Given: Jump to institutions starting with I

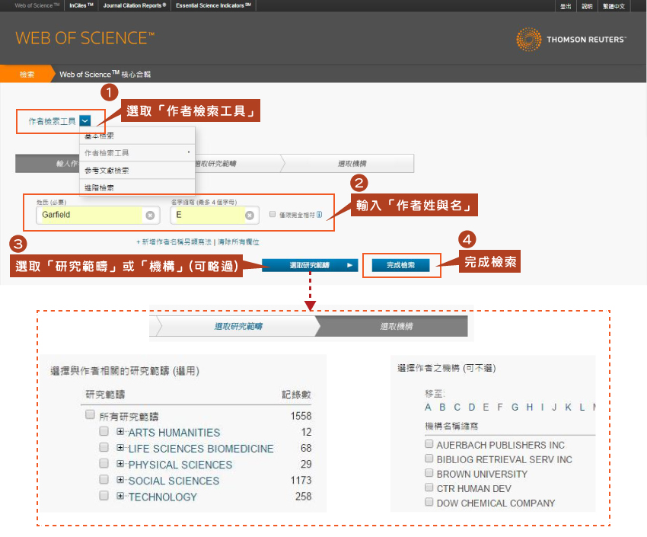Looking at the screenshot, I should tap(542, 407).
